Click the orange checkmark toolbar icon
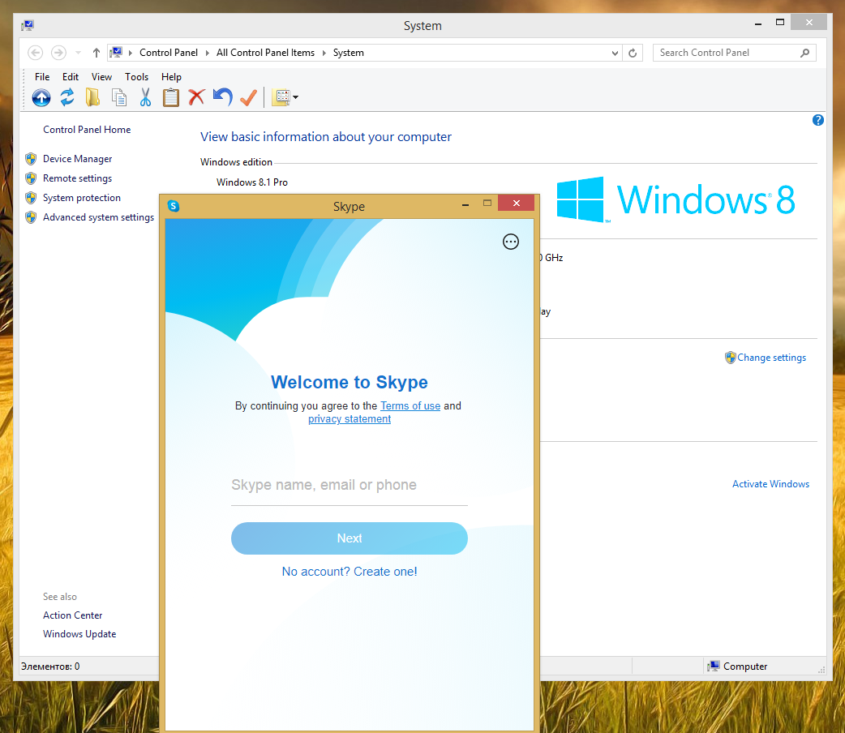The image size is (845, 733). [x=248, y=97]
